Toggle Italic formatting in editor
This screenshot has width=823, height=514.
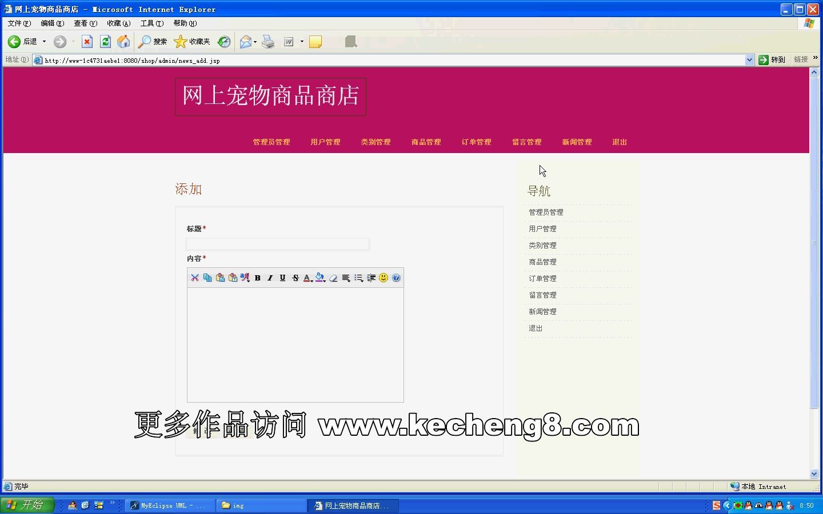point(270,278)
